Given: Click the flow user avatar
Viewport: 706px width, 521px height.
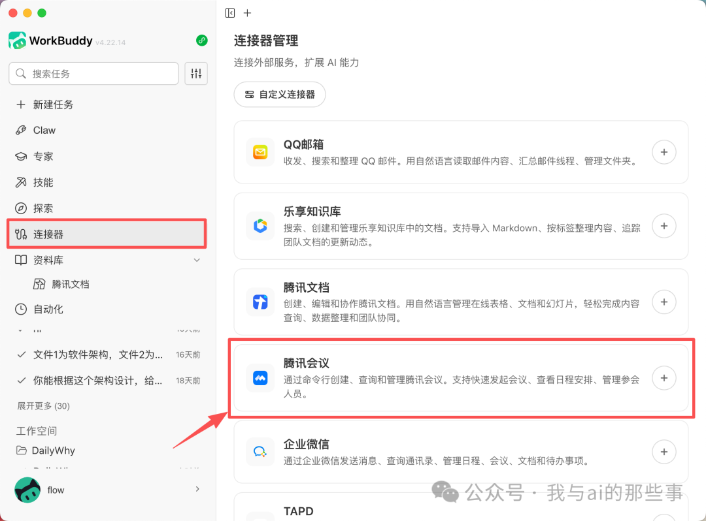Looking at the screenshot, I should (27, 490).
